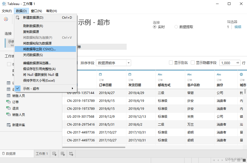The height and width of the screenshot is (163, 247).
Task: Click the row count apply arrow
Action: (238, 63)
